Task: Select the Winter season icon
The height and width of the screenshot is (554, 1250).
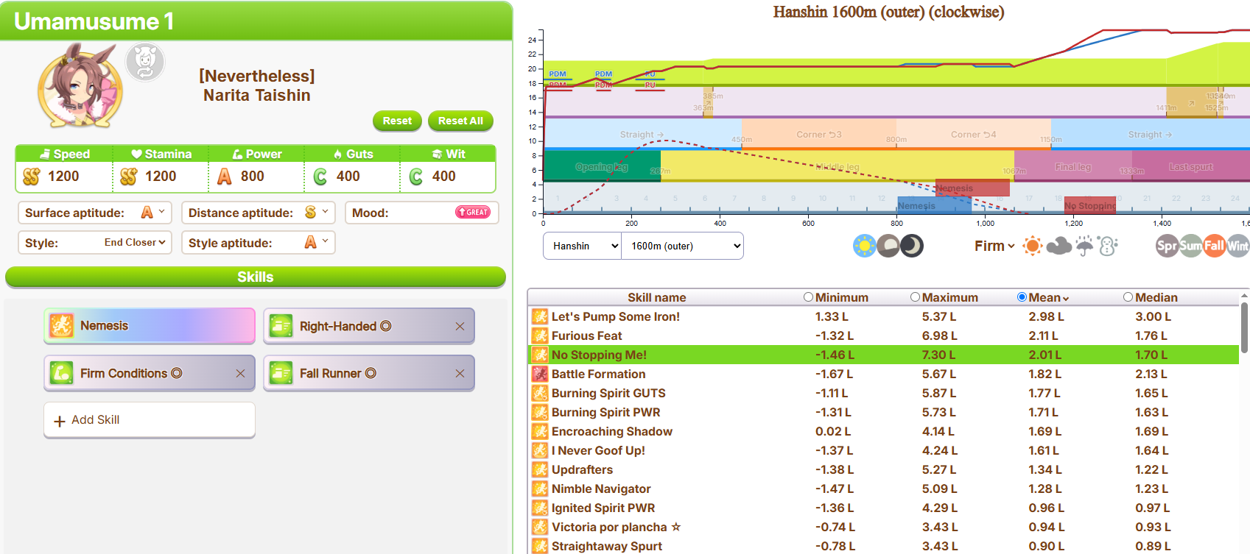Action: click(1238, 246)
